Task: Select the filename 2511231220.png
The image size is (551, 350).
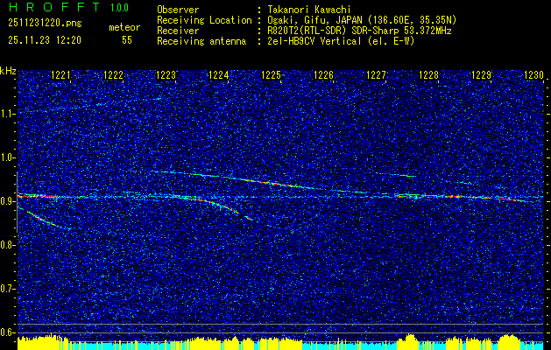Action: pyautogui.click(x=45, y=24)
